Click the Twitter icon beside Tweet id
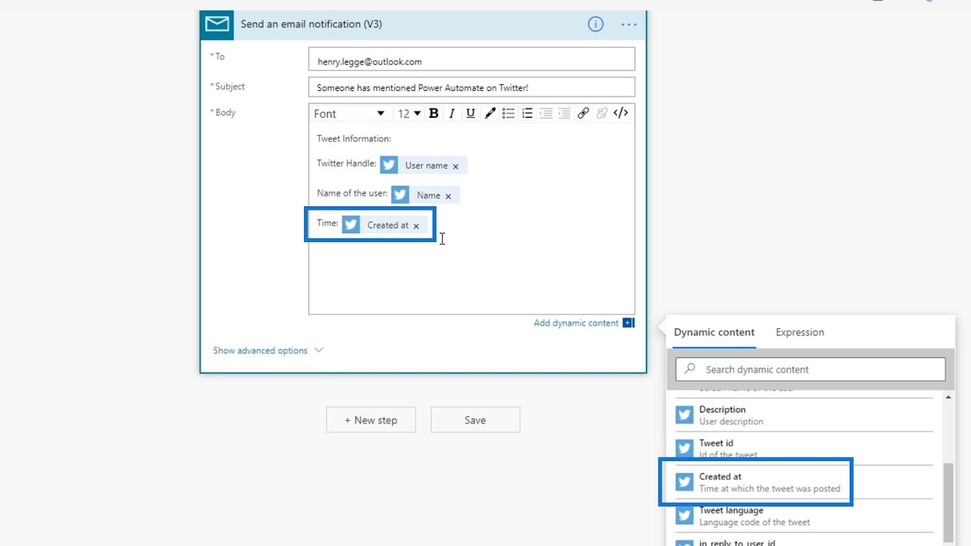Viewport: 971px width, 546px height. coord(685,448)
